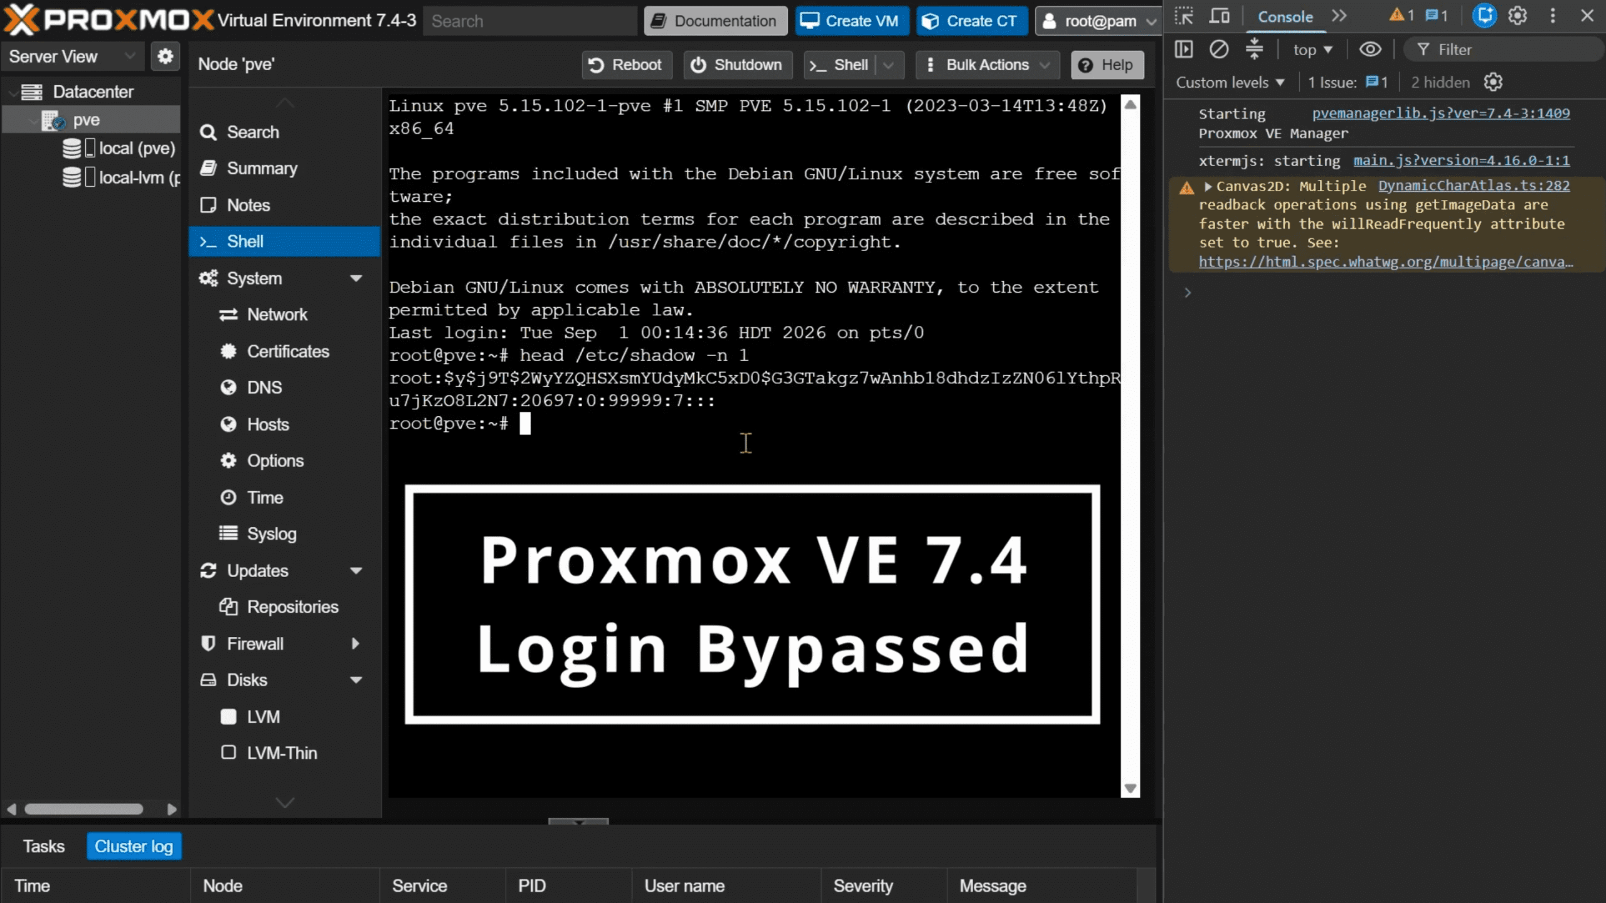Open the Certificates menu item
This screenshot has height=903, width=1606.
(284, 351)
